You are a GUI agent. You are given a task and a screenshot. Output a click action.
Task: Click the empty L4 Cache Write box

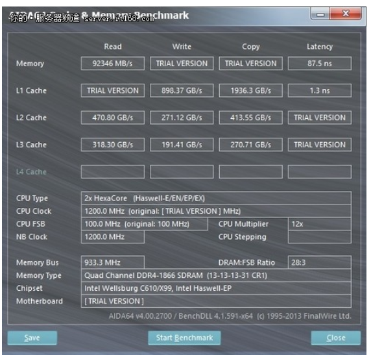pos(182,172)
